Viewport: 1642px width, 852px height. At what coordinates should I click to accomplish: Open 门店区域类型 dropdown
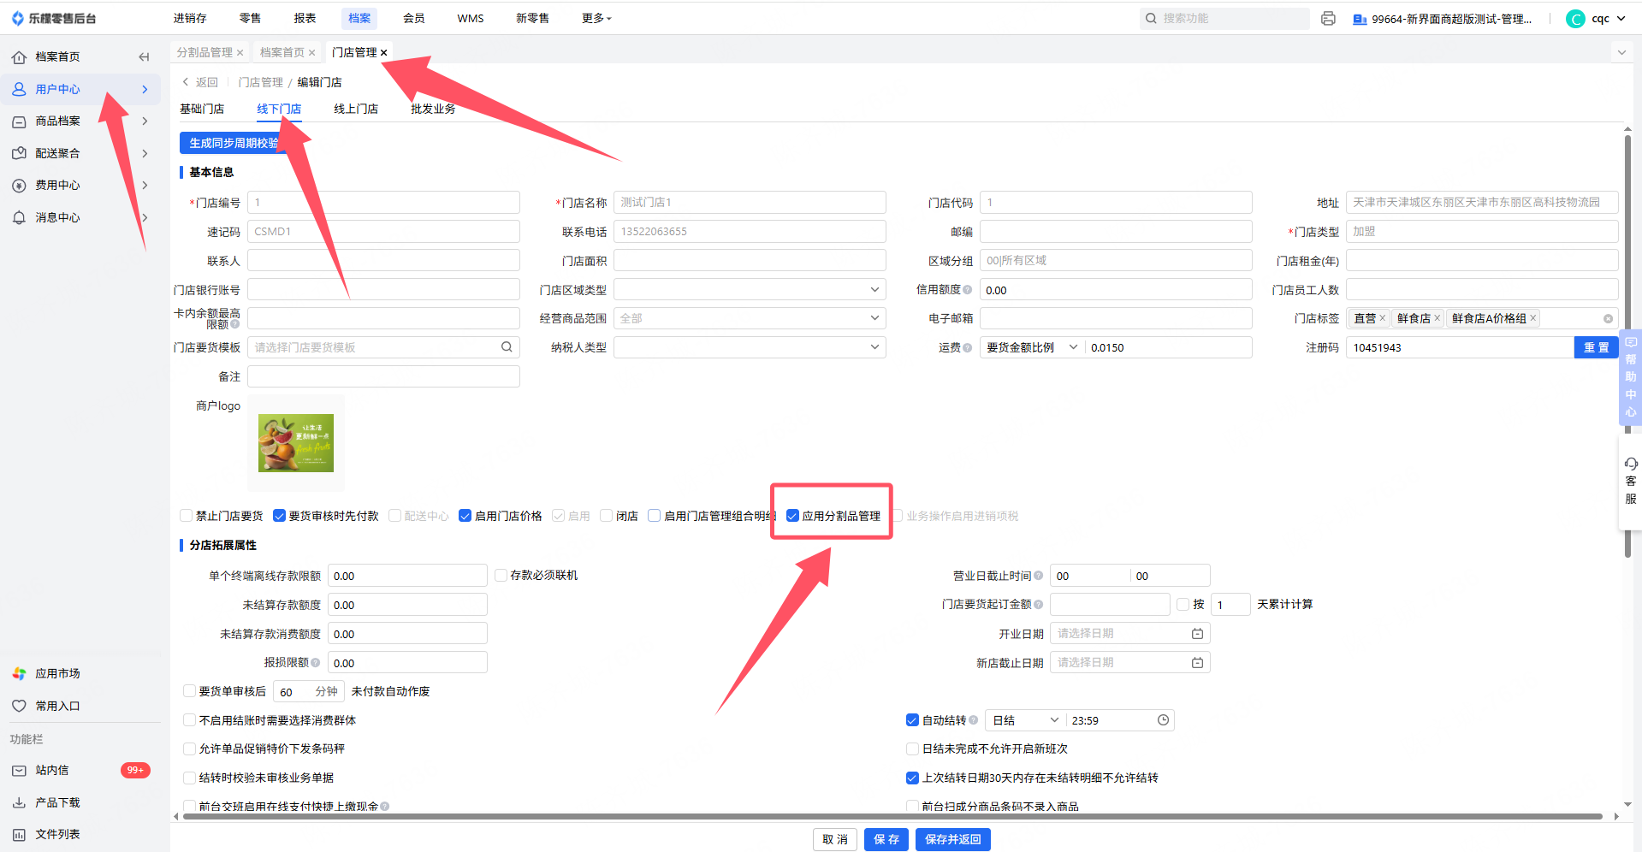point(750,290)
